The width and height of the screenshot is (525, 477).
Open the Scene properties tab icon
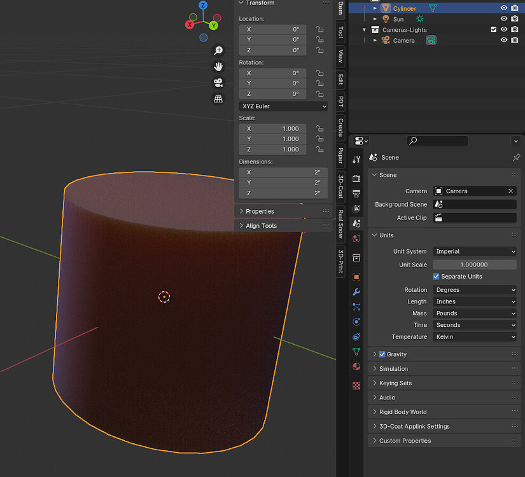(356, 223)
